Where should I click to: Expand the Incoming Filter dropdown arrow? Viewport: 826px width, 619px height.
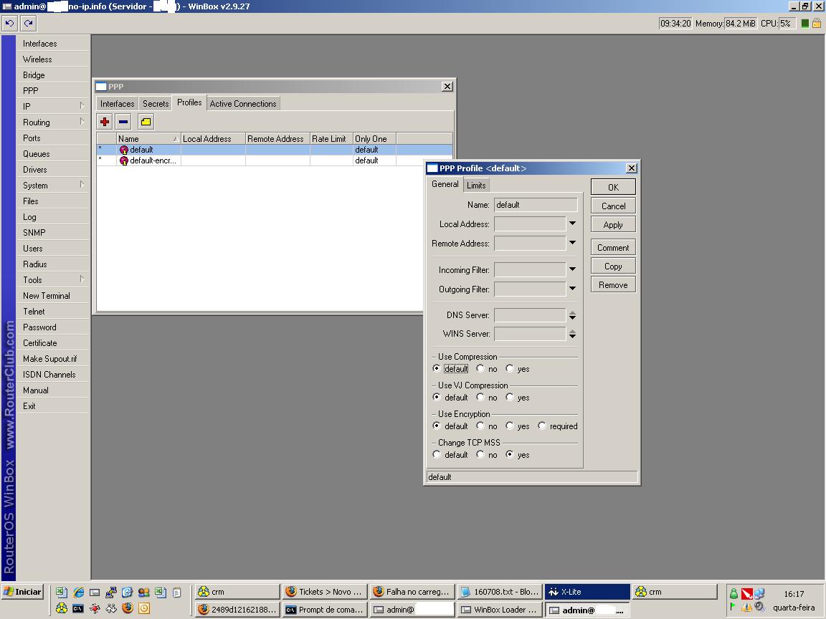point(572,269)
